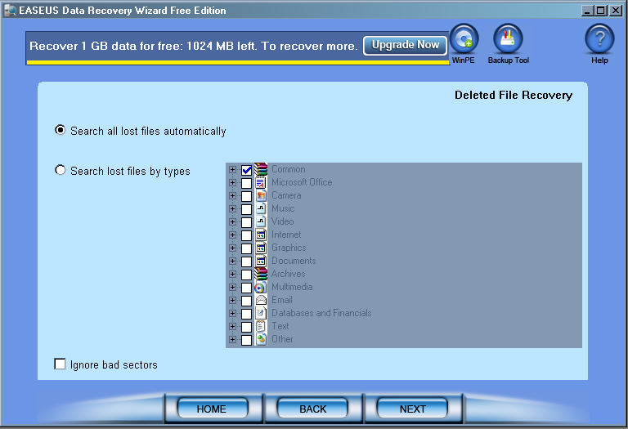Click the Graphics category icon
628x429 pixels.
[x=261, y=248]
